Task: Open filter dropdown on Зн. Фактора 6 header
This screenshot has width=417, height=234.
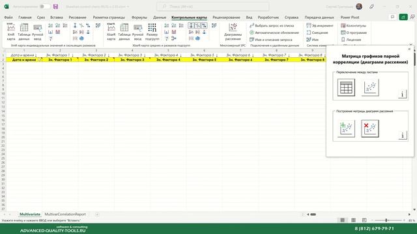Action: [253, 55]
